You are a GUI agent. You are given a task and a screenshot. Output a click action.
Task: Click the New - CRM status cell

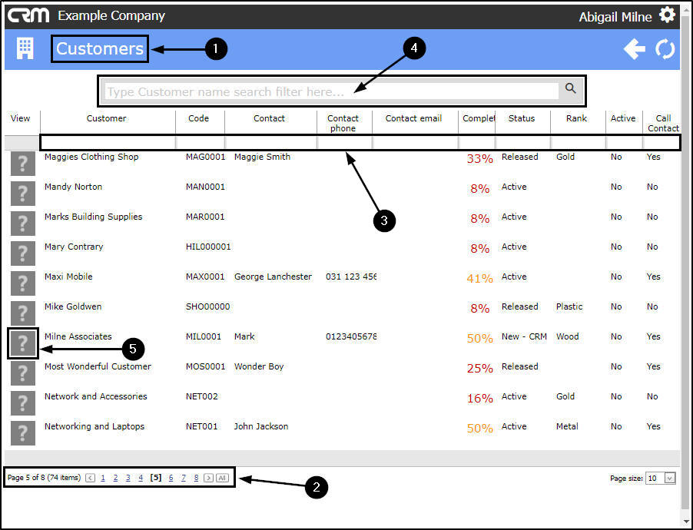coord(524,336)
